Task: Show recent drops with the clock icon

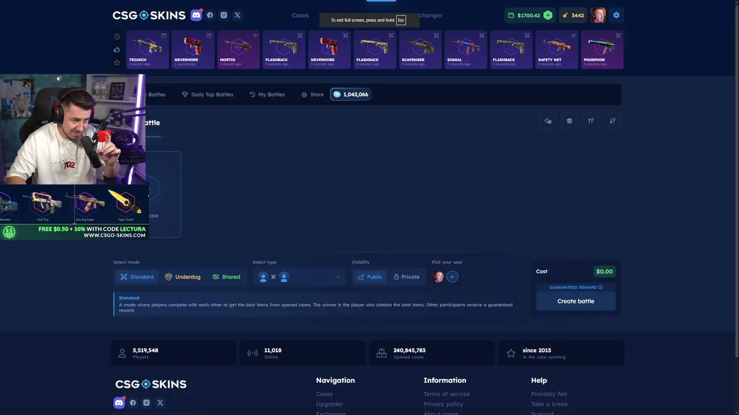Action: point(117,37)
